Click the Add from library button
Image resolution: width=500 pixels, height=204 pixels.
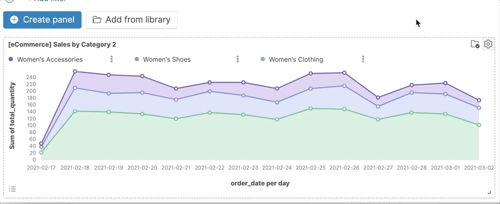coord(131,20)
